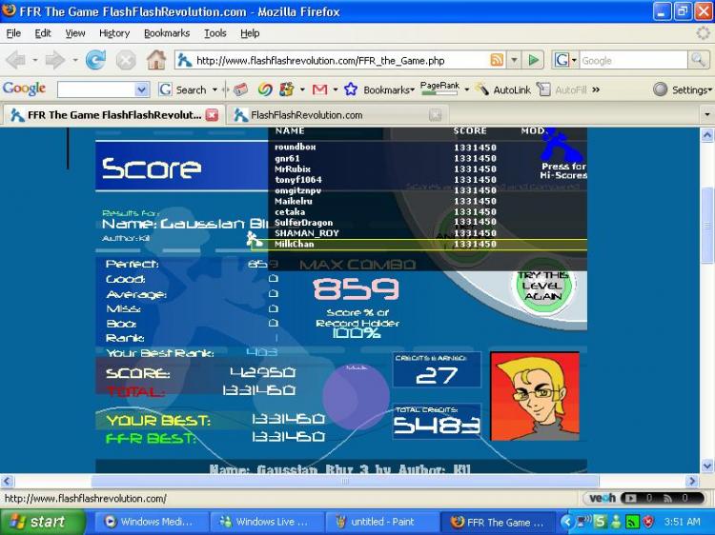715x535 pixels.
Task: Open the History menu
Action: (114, 33)
